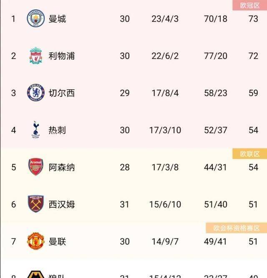This screenshot has width=267, height=278.
Task: Click the Wolves crest in the partially visible row
Action: pyautogui.click(x=36, y=274)
